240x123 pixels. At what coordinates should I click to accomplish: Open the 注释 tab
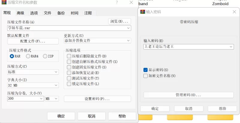[x=88, y=13]
